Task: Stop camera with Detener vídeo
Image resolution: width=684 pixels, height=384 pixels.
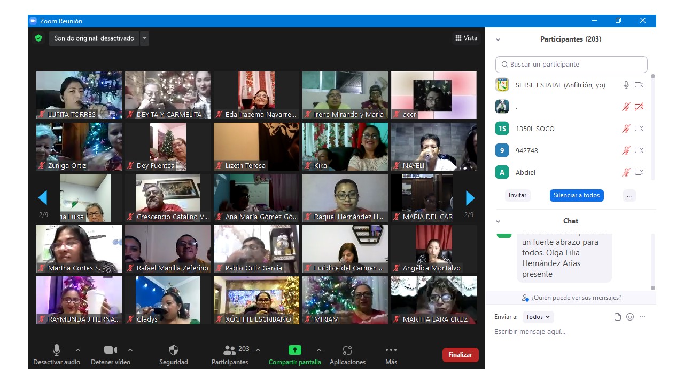Action: pyautogui.click(x=111, y=355)
